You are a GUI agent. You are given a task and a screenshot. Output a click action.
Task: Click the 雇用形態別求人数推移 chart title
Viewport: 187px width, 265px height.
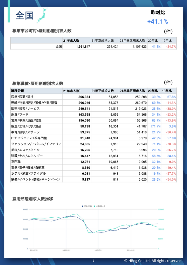(33, 199)
